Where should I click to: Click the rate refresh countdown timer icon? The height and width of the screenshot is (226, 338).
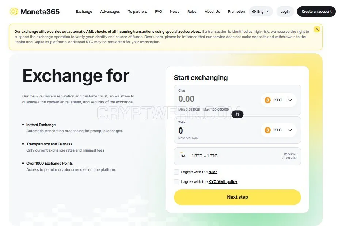[x=183, y=156]
